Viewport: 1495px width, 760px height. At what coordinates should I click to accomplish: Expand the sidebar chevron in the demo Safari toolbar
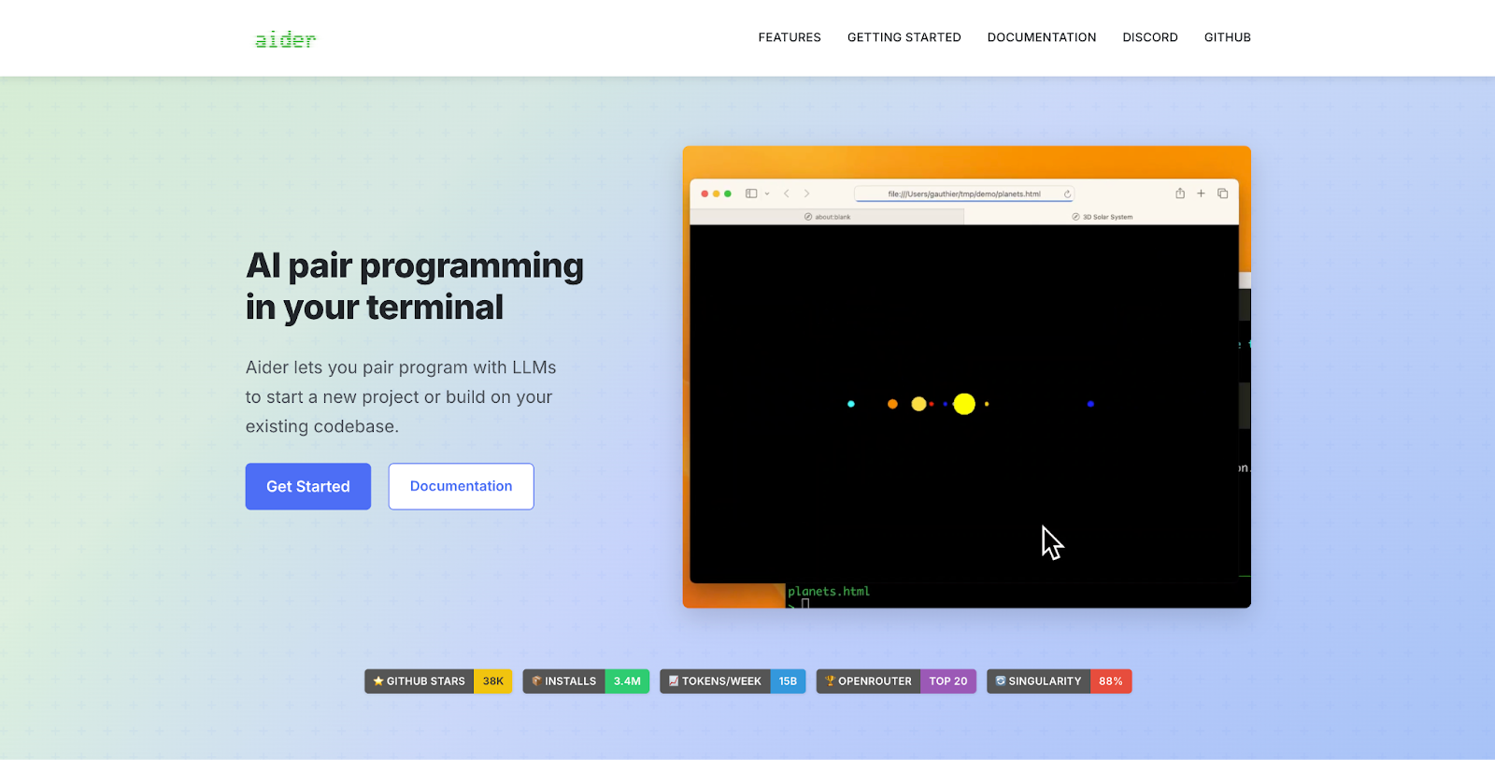[x=767, y=194]
